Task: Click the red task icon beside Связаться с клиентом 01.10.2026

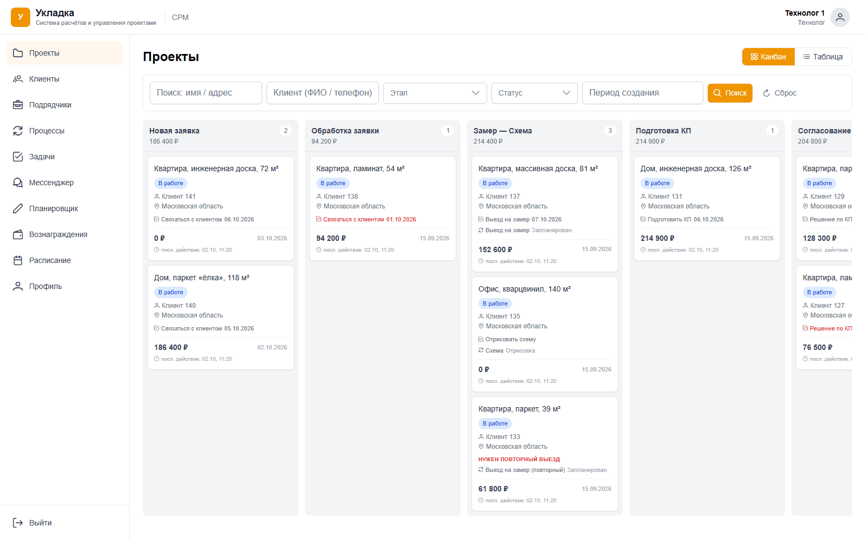Action: click(x=319, y=219)
